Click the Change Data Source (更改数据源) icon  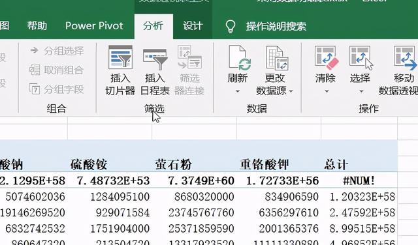tap(277, 58)
